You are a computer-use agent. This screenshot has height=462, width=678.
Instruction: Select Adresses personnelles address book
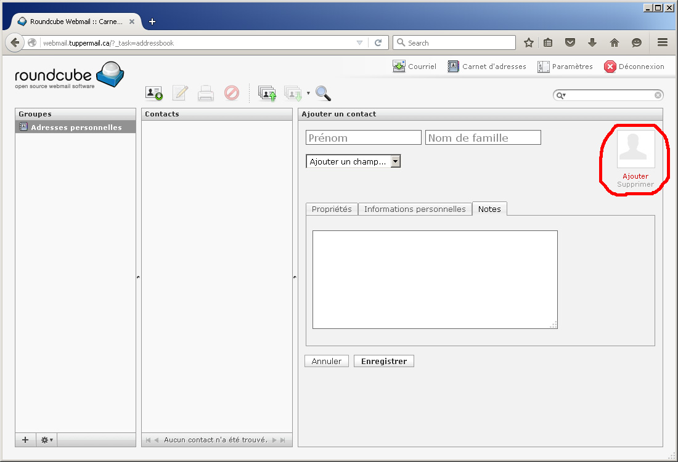76,128
